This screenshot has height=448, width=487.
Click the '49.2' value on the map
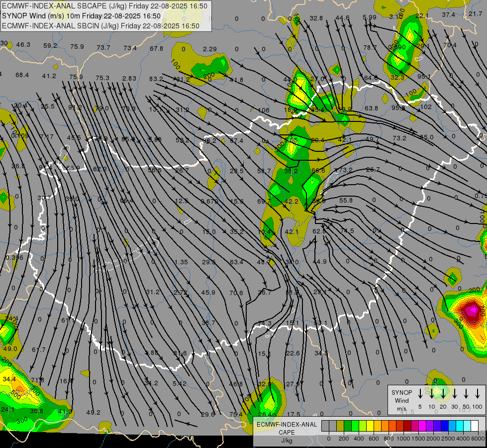[x=93, y=413]
